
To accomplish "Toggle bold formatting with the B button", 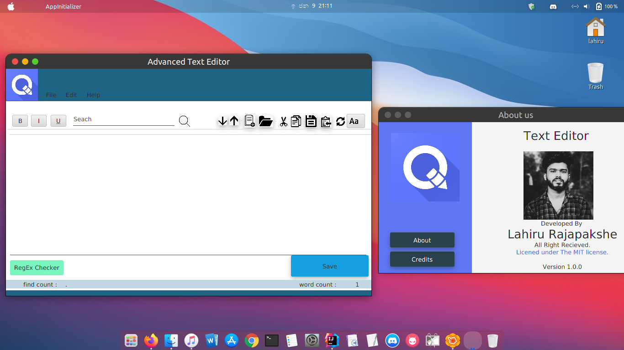I will [x=20, y=120].
